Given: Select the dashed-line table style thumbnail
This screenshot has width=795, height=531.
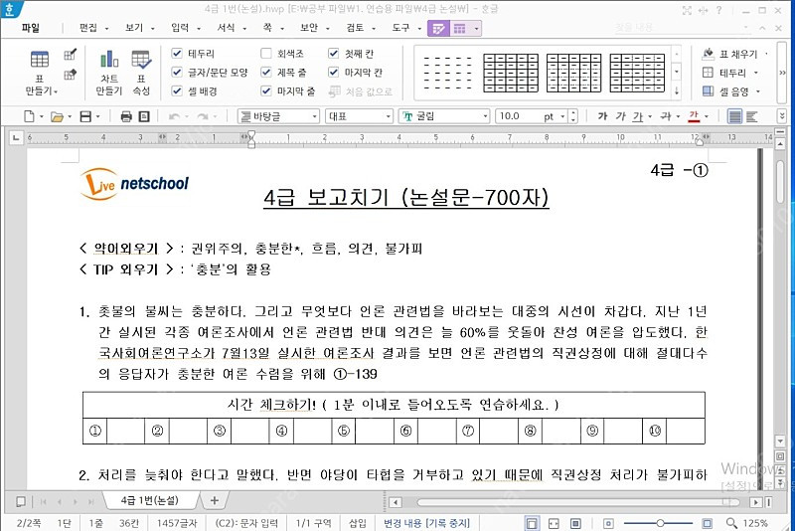Looking at the screenshot, I should pyautogui.click(x=448, y=73).
